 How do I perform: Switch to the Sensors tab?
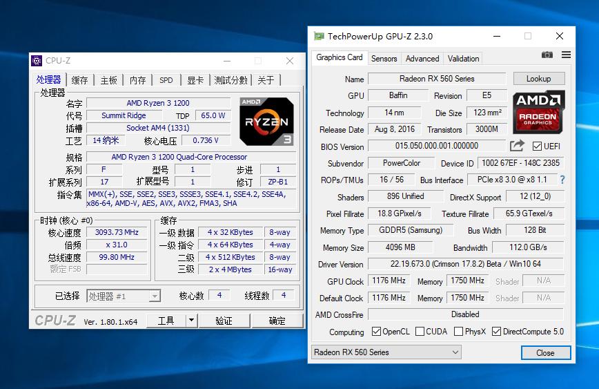point(384,59)
